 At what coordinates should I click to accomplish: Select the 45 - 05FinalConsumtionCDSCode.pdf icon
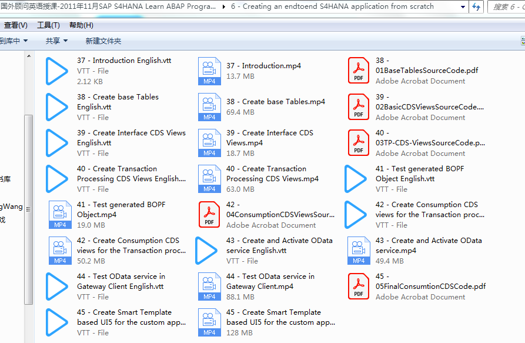coord(359,286)
